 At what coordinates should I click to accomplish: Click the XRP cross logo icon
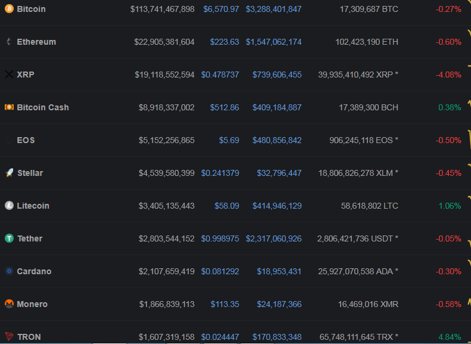tap(9, 75)
